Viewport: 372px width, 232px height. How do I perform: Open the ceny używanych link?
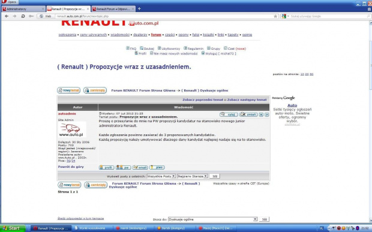pyautogui.click(x=93, y=35)
